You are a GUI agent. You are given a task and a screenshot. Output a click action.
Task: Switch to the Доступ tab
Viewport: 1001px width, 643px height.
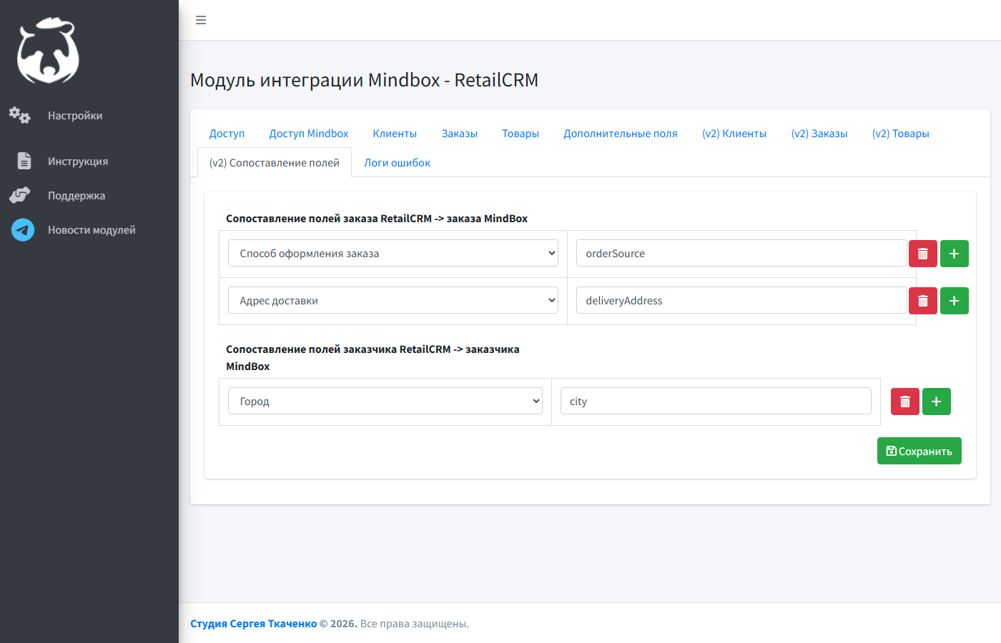pyautogui.click(x=227, y=134)
